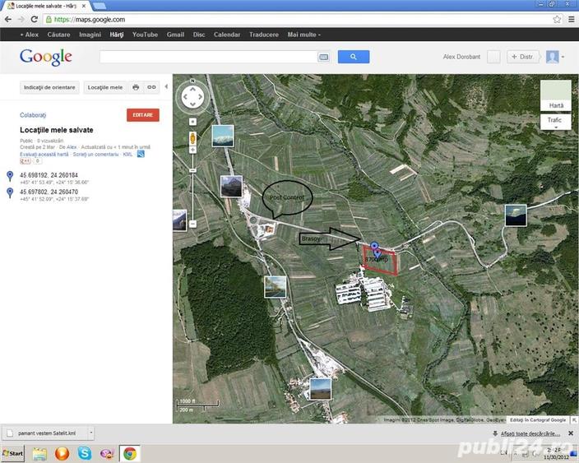The image size is (579, 463).
Task: Click the Evaluați această hartă link
Action: click(44, 154)
